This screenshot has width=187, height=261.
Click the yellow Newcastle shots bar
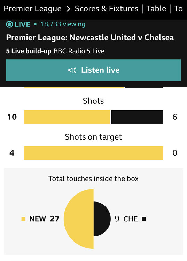[67, 117]
